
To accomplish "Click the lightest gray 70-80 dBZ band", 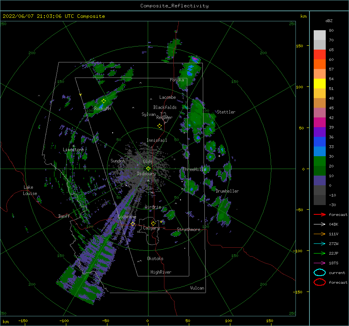I will coord(320,35).
